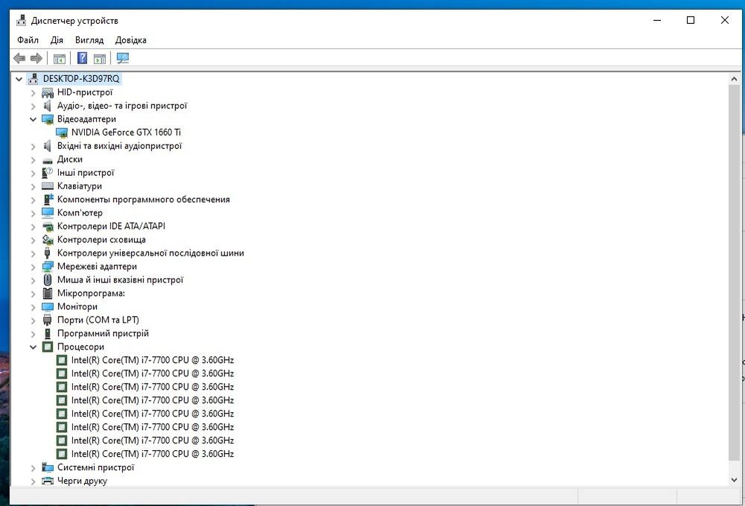The width and height of the screenshot is (745, 506).
Task: Open the Вигляд menu
Action: (89, 40)
